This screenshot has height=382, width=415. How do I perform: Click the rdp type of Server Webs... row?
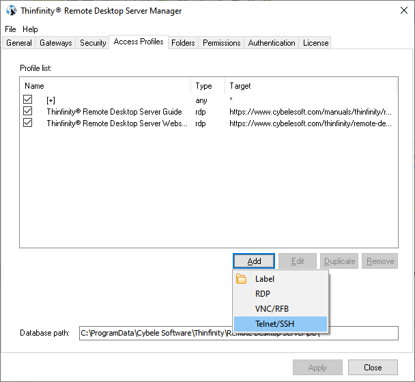pos(201,123)
